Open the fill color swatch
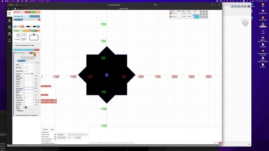 click(x=28, y=26)
